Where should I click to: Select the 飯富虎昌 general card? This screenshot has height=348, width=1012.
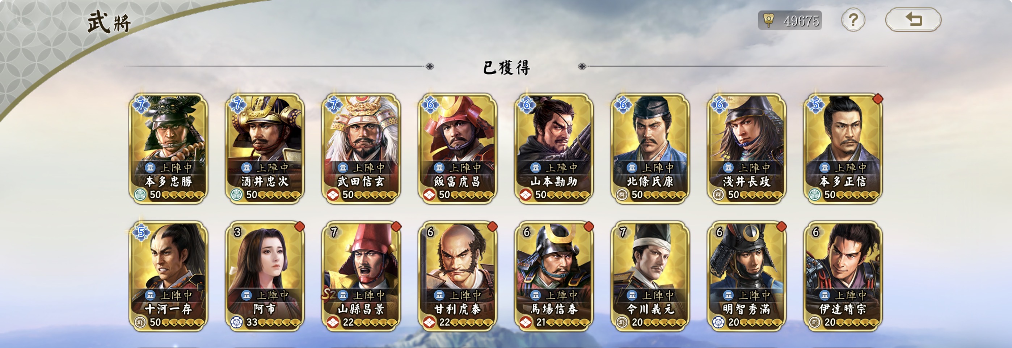tap(457, 148)
